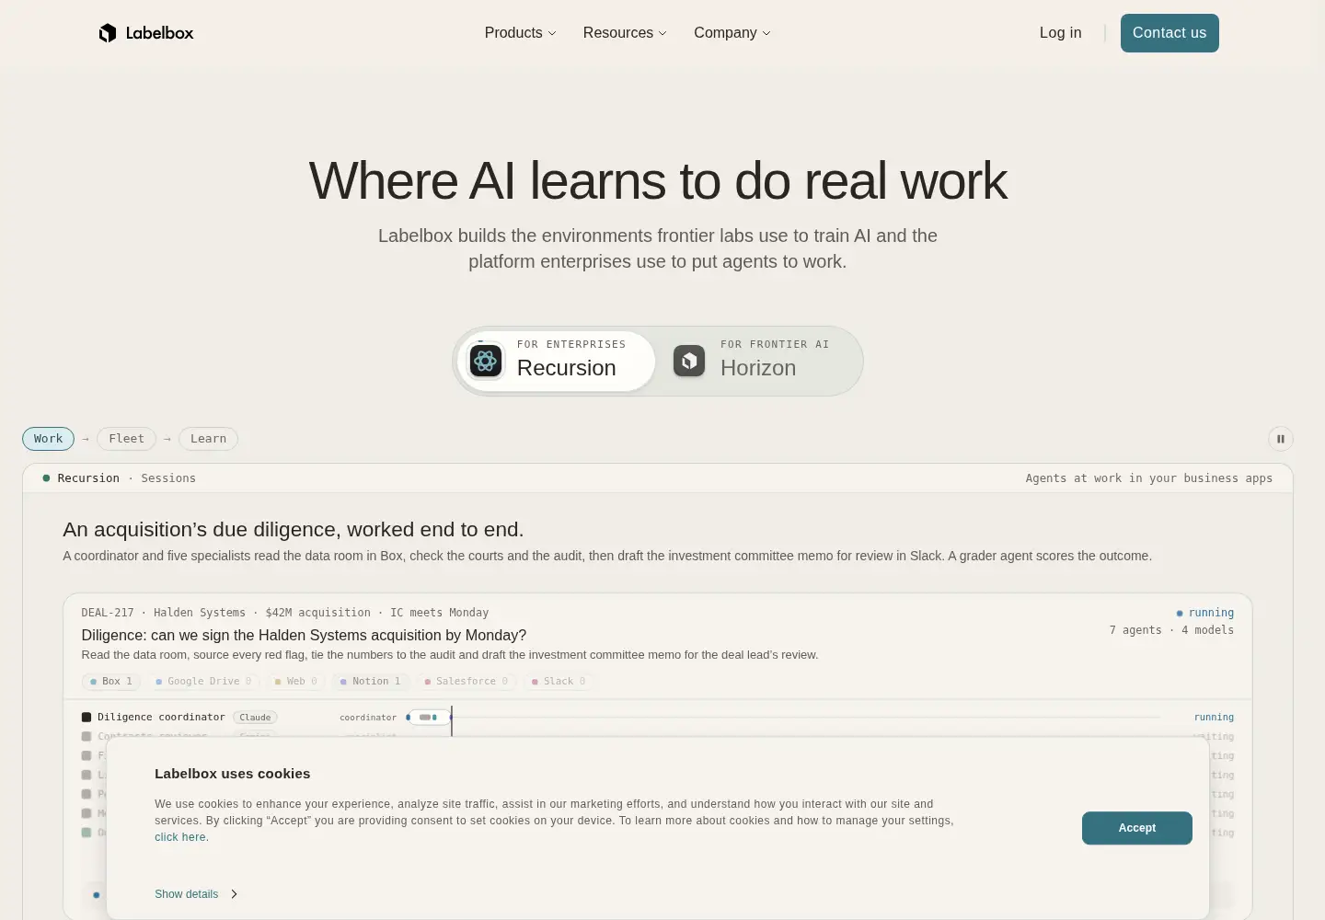Select the Learn step tab
The image size is (1325, 920).
pos(208,439)
